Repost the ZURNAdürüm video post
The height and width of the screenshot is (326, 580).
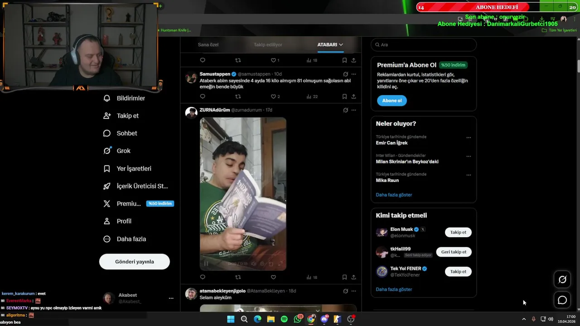[238, 277]
